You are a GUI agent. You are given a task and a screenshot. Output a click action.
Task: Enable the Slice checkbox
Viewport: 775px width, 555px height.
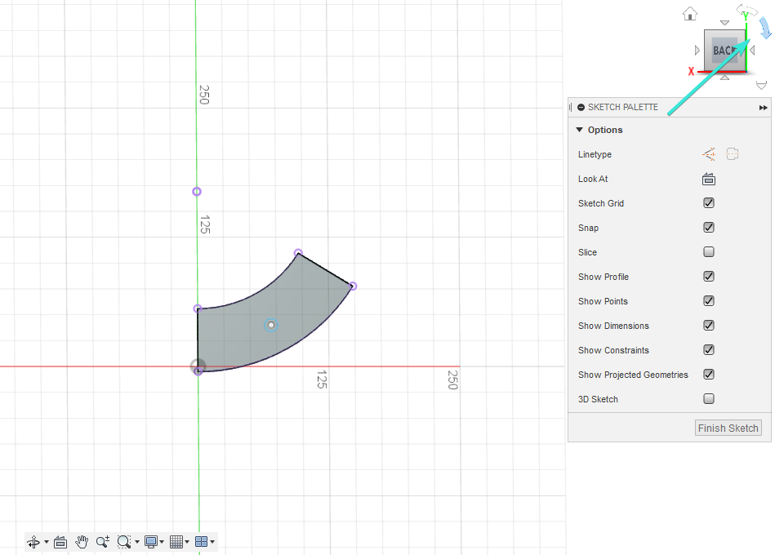point(709,252)
